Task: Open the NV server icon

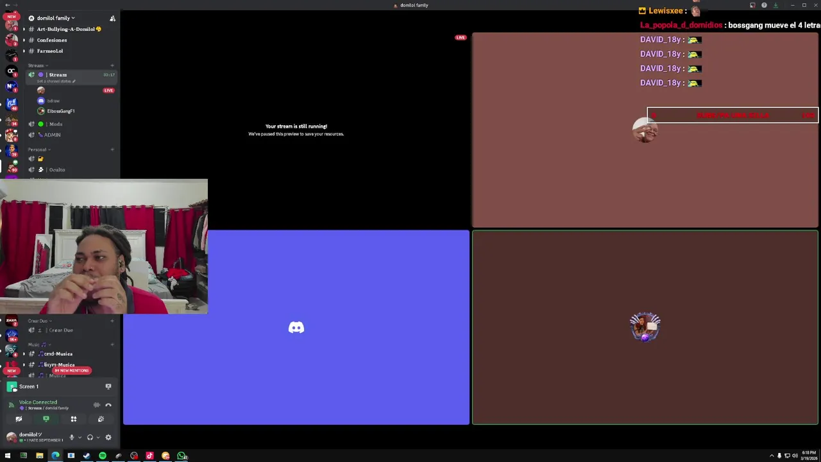Action: 11,87
